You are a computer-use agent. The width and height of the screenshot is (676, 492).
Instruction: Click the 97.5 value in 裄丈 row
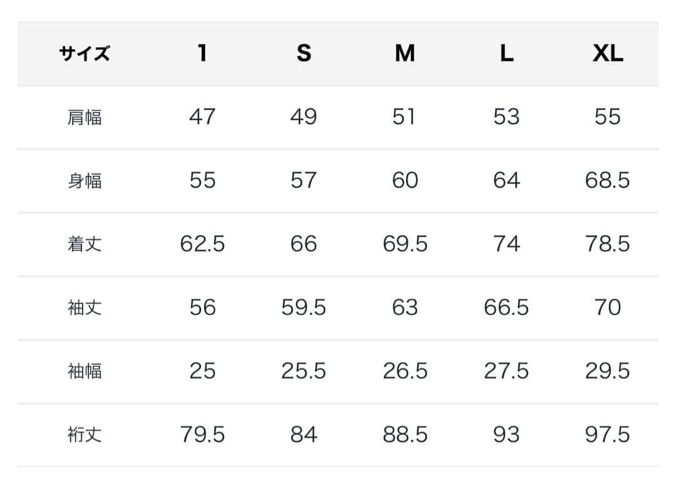[608, 434]
